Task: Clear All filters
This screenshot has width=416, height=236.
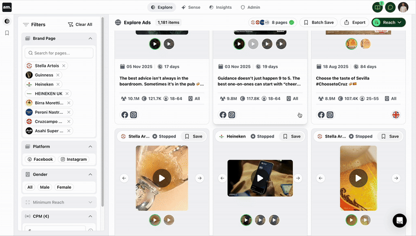Action: click(80, 24)
